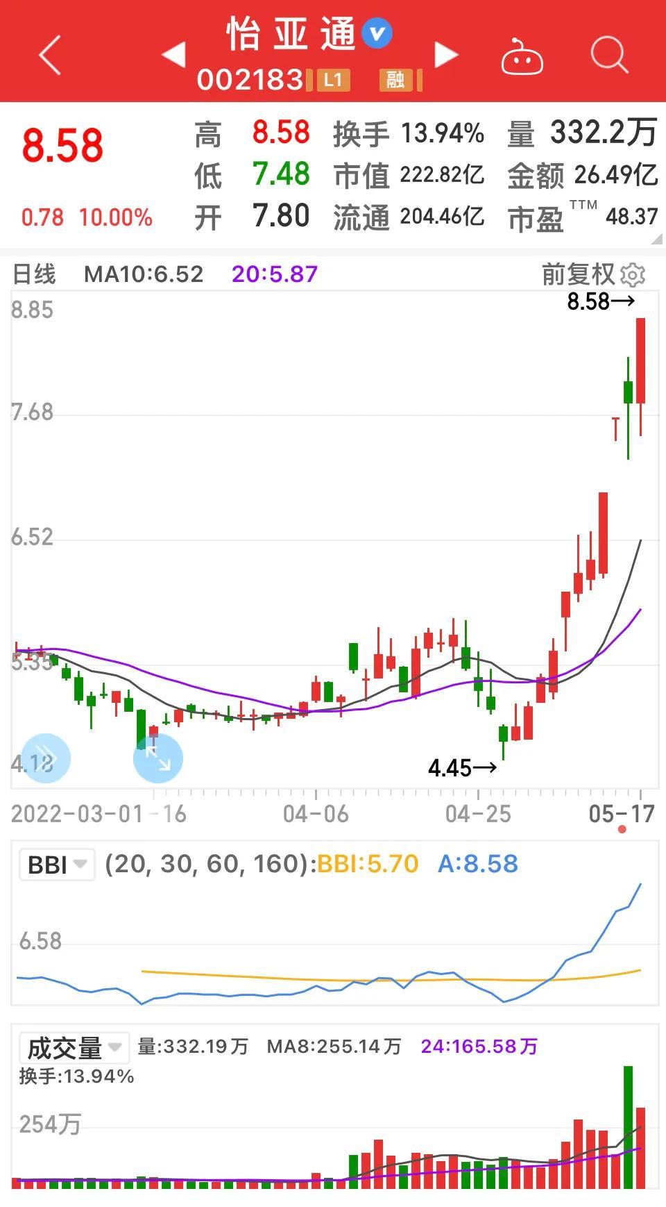This screenshot has width=666, height=1207.
Task: Tap the L1 level badge
Action: [x=333, y=80]
